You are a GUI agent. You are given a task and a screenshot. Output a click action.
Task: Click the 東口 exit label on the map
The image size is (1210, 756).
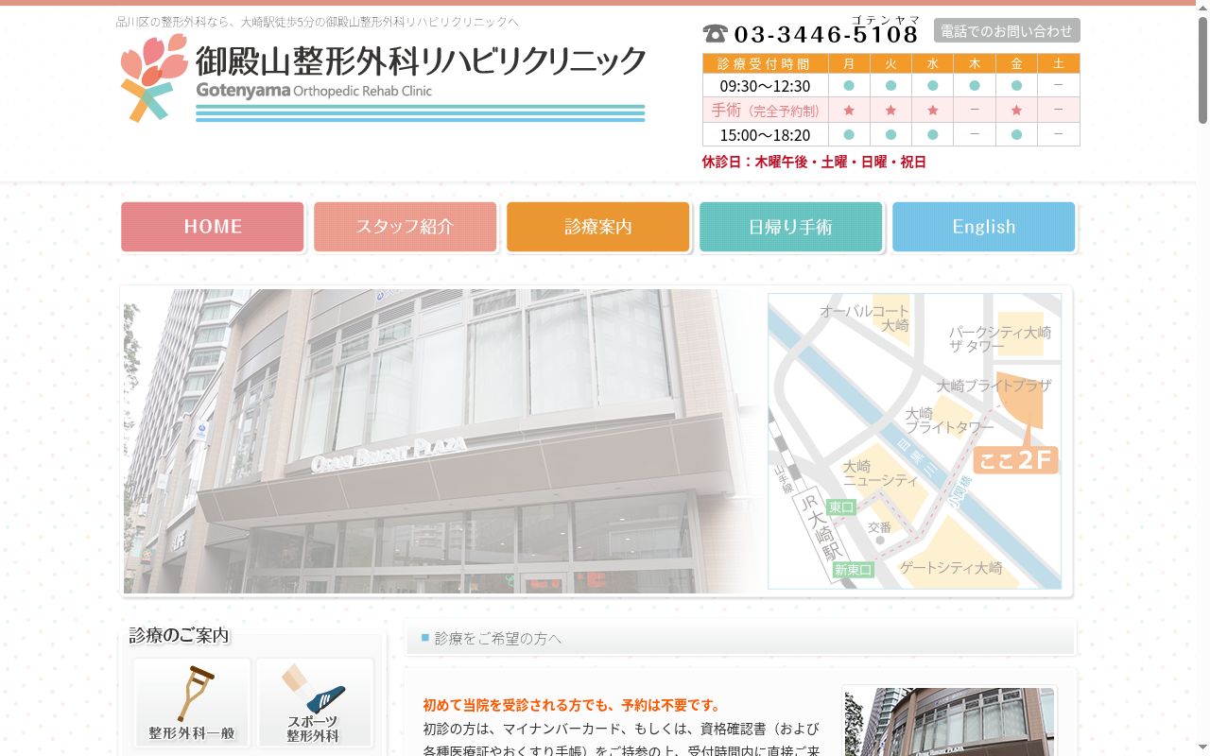841,507
